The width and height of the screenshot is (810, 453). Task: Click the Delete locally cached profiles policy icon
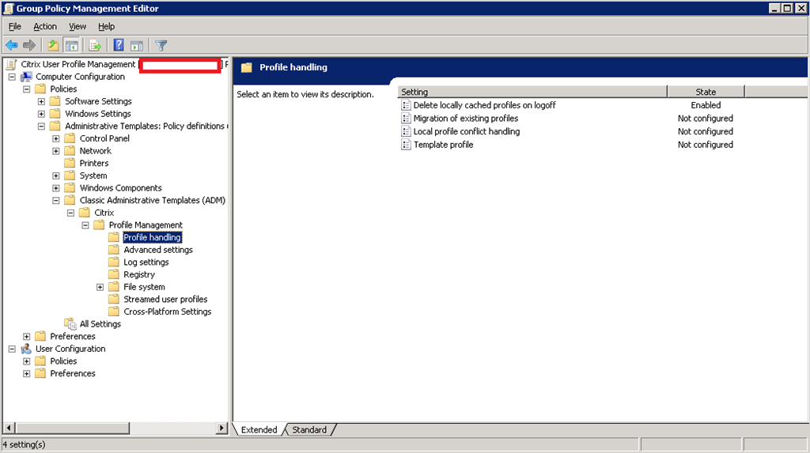coord(406,105)
